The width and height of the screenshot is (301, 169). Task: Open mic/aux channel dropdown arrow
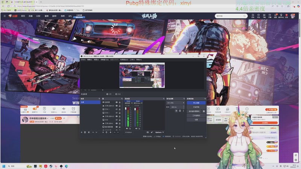pos(142,103)
